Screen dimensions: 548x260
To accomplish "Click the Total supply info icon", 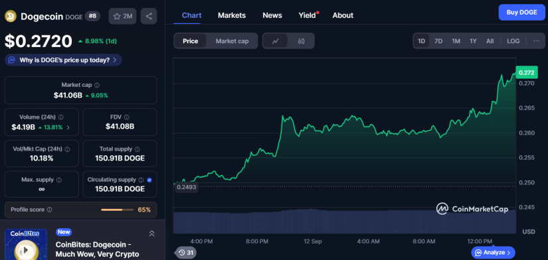I will pyautogui.click(x=137, y=149).
